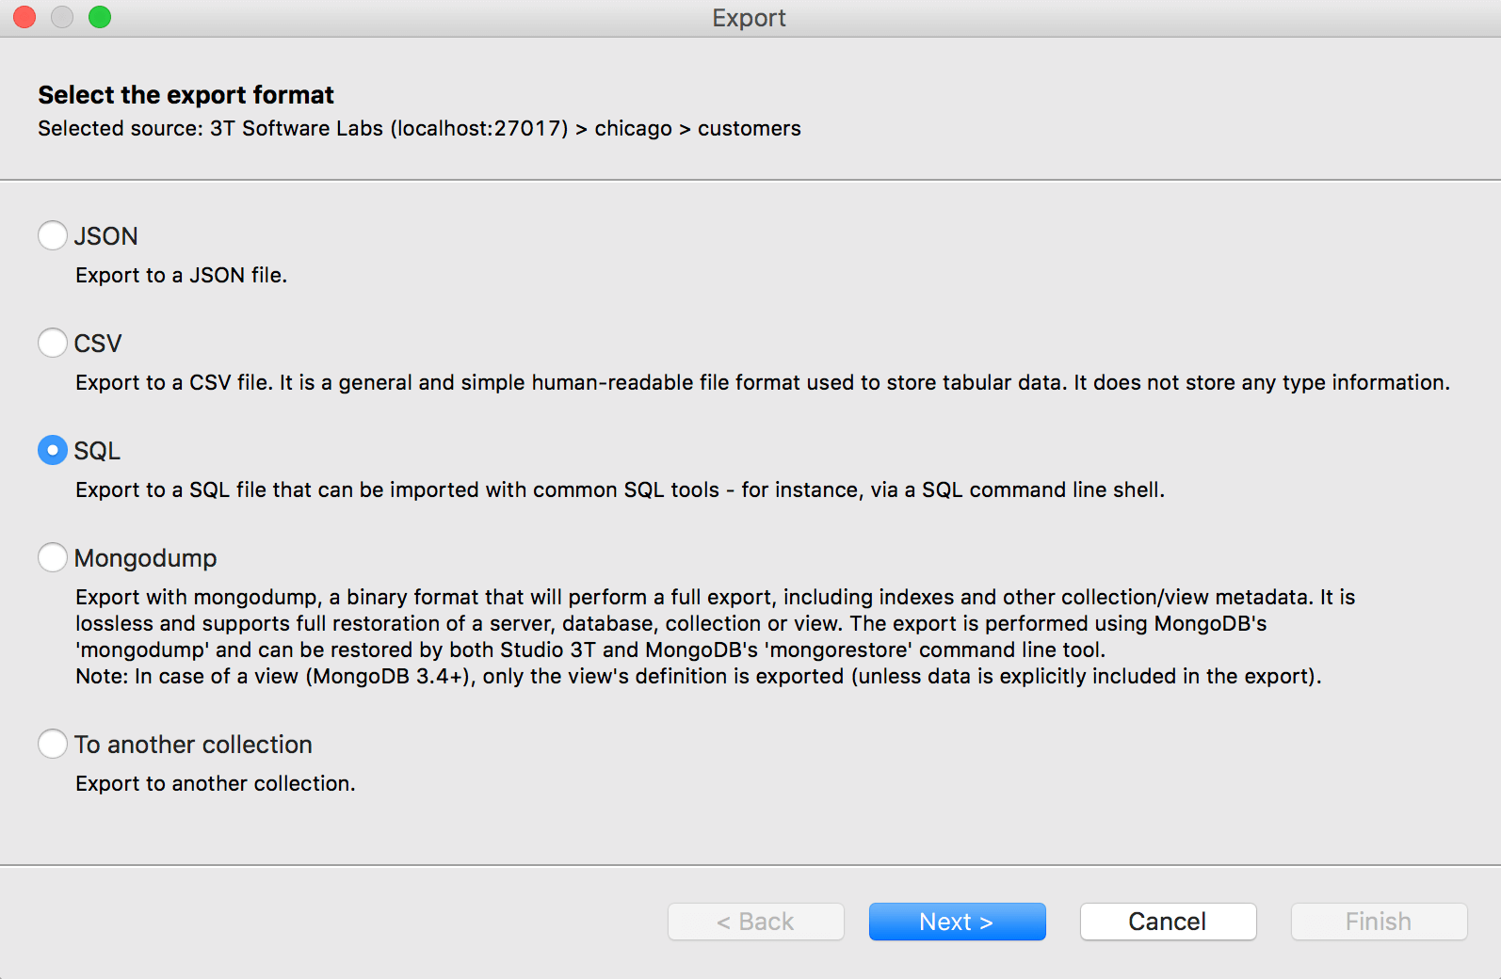Select the JSON export format radio button

point(53,235)
